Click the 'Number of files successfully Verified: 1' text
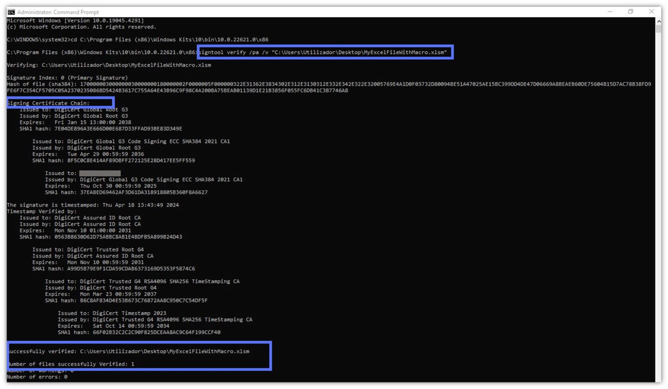The image size is (668, 389). pos(70,364)
